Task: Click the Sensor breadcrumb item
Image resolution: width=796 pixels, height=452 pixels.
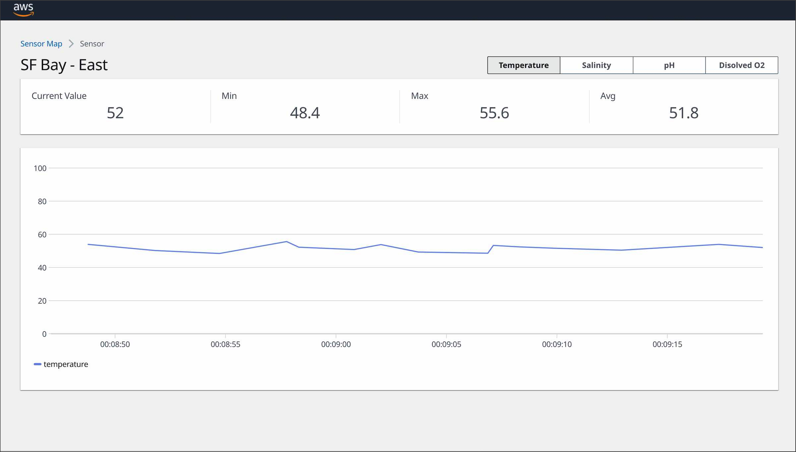Action: click(92, 44)
